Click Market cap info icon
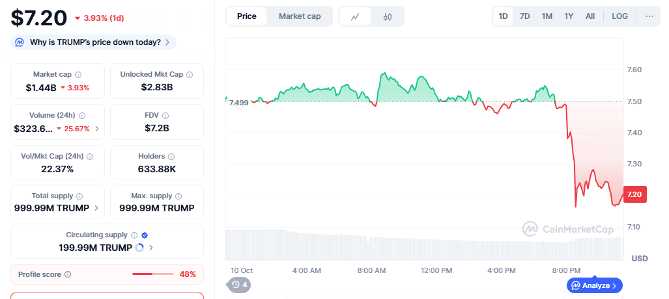Screen dimensions: 669x299 78,75
